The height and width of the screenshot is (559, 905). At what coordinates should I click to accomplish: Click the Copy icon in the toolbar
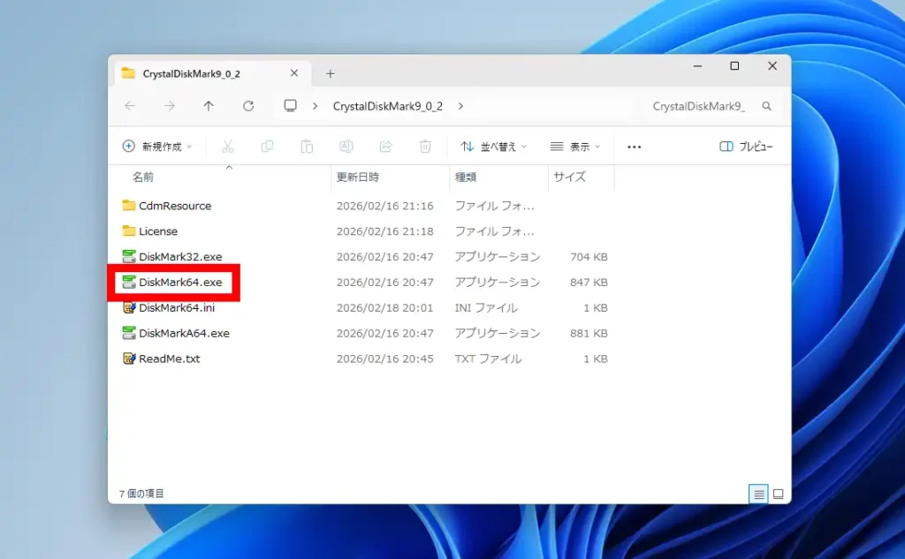[267, 147]
